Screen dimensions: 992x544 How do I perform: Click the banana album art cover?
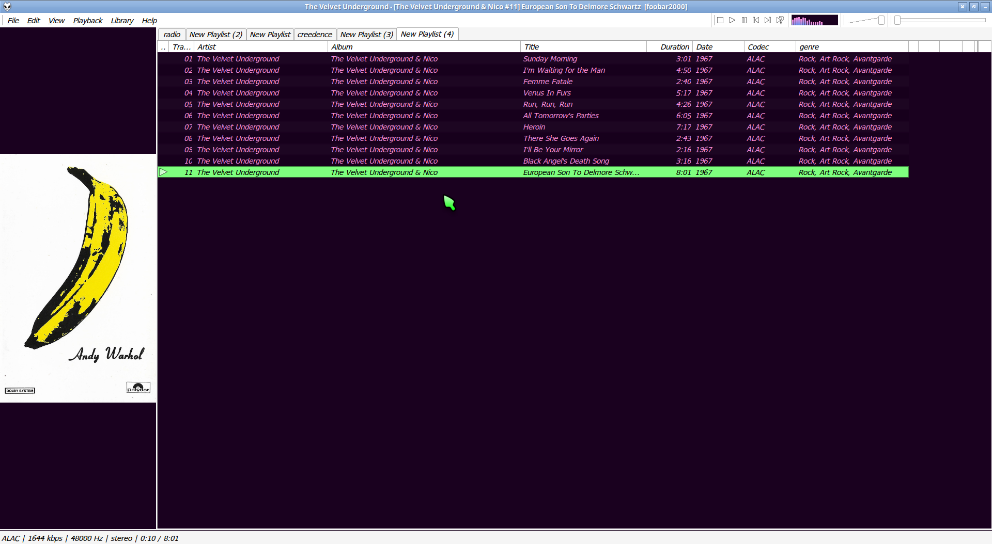[78, 278]
